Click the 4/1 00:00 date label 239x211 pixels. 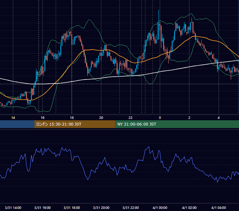[x=160, y=207]
